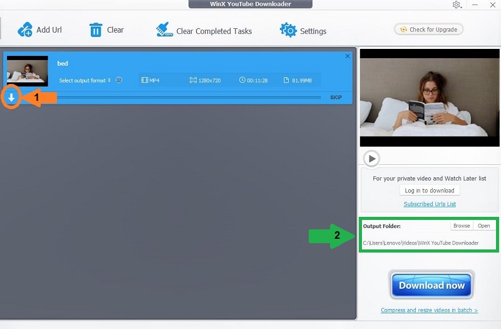Follow Compress and resize videos in batch link
Image resolution: width=501 pixels, height=329 pixels.
pyautogui.click(x=429, y=310)
